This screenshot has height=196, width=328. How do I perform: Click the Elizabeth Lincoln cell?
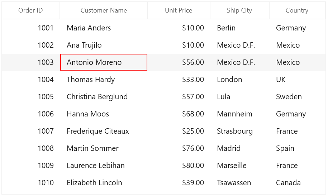(x=104, y=183)
